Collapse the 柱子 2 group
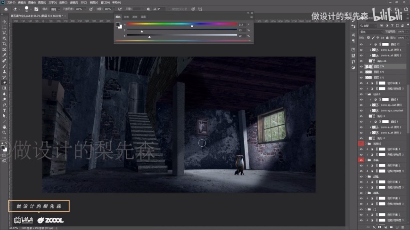Screen dimensions: 410x230 tap(366, 94)
